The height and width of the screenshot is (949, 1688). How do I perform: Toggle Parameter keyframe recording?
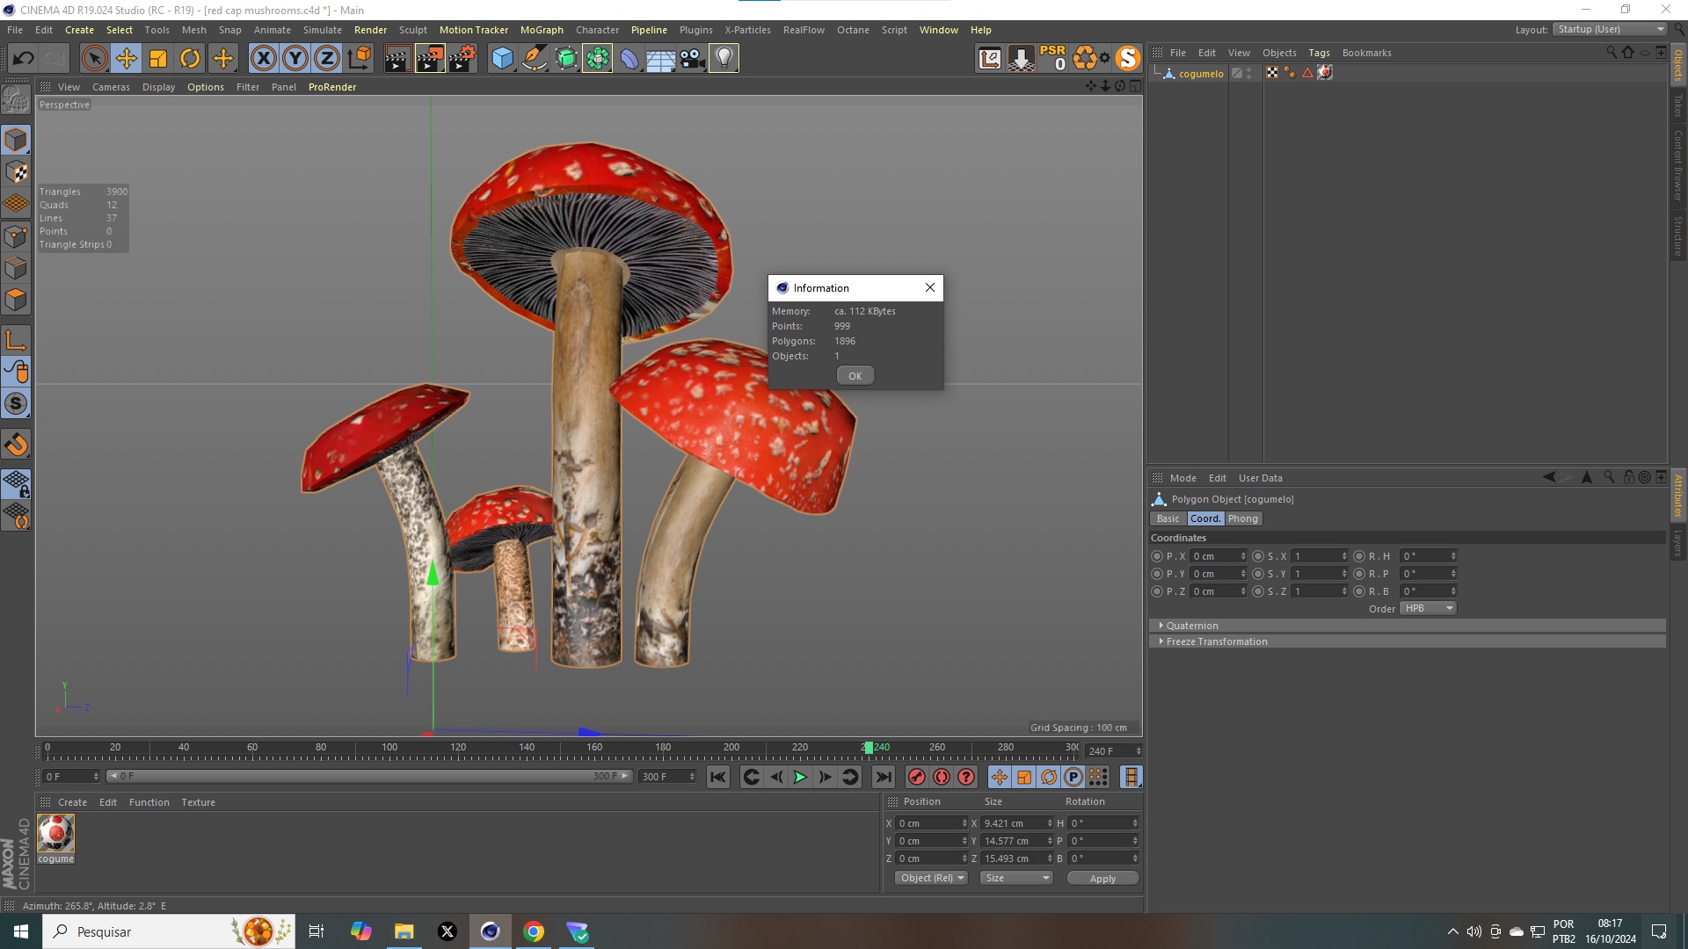pyautogui.click(x=1073, y=777)
